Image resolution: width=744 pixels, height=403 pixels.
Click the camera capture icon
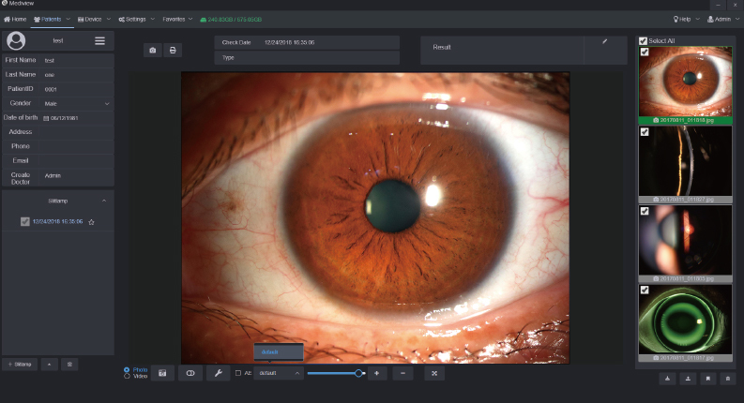[x=152, y=51]
